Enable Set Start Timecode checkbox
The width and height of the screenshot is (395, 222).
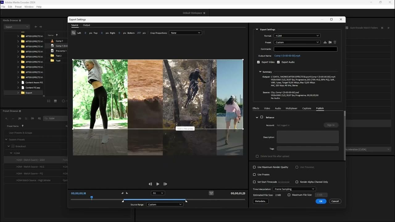pyautogui.click(x=254, y=182)
